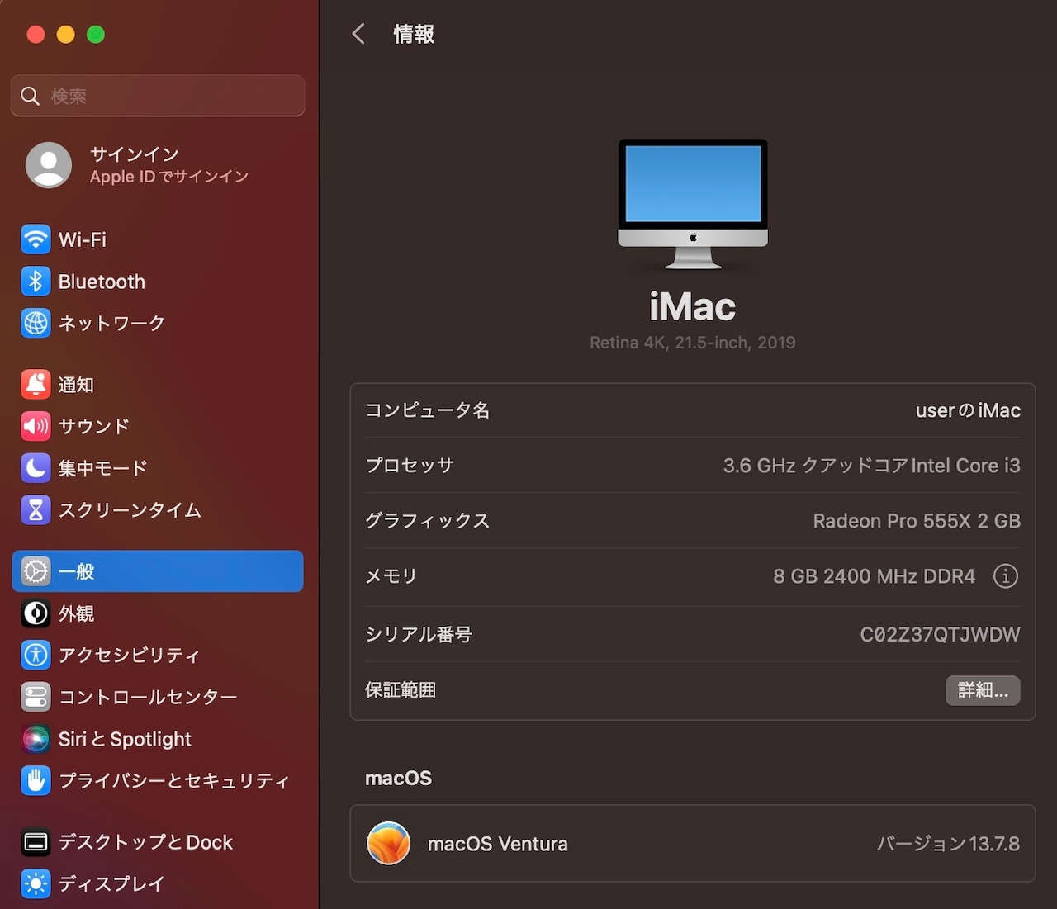Viewport: 1057px width, 909px height.
Task: Select Wi-Fi label in sidebar
Action: pyautogui.click(x=83, y=239)
